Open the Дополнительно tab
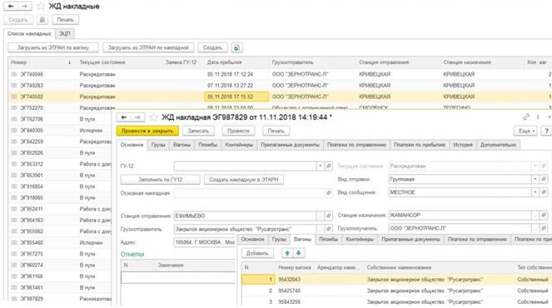Viewport: 552px width, 308px height. coord(498,145)
